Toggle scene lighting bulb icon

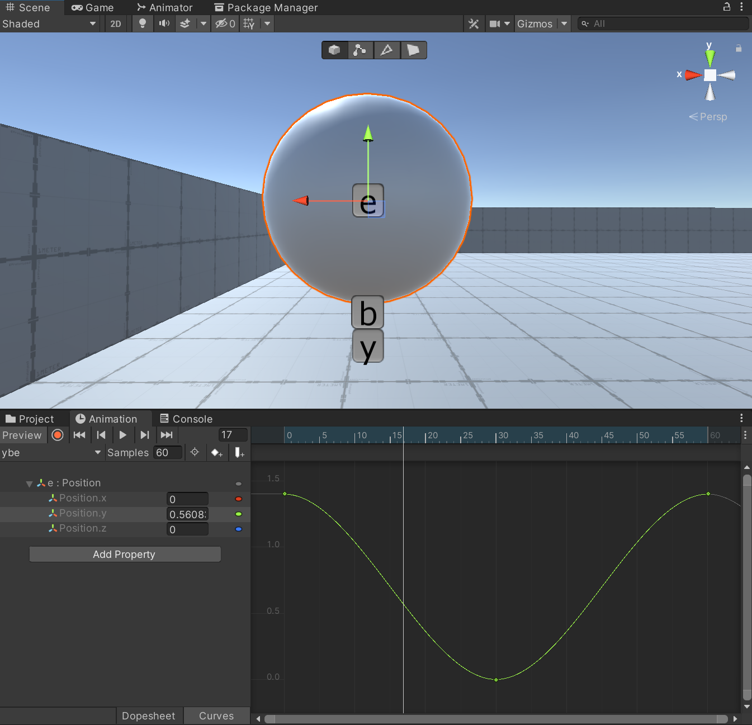tap(143, 23)
